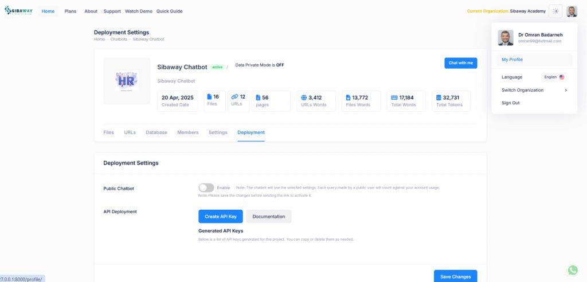Click Save Changes button
The height and width of the screenshot is (282, 587).
[x=456, y=276]
